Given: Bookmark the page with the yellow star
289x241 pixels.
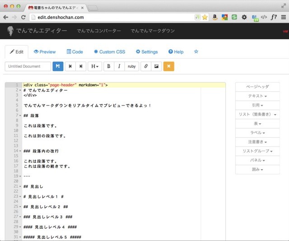Looking at the screenshot, I should pos(205,17).
